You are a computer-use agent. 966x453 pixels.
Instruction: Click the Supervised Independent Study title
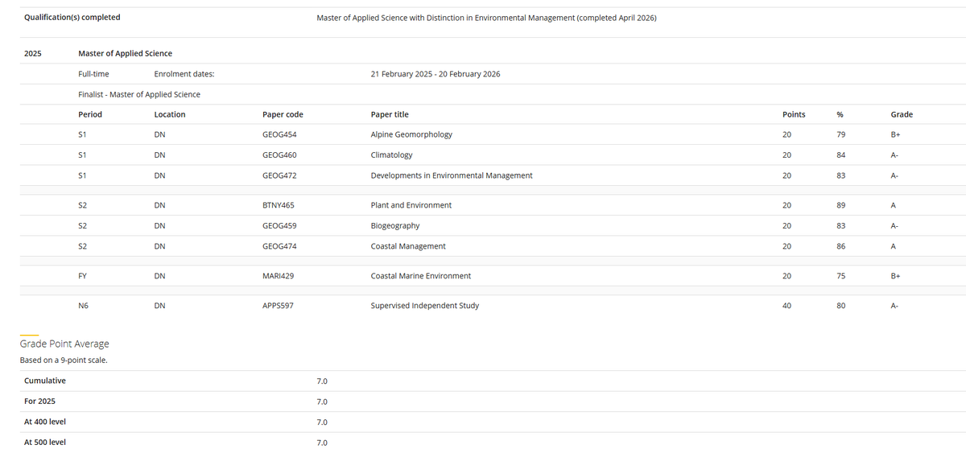click(x=424, y=306)
